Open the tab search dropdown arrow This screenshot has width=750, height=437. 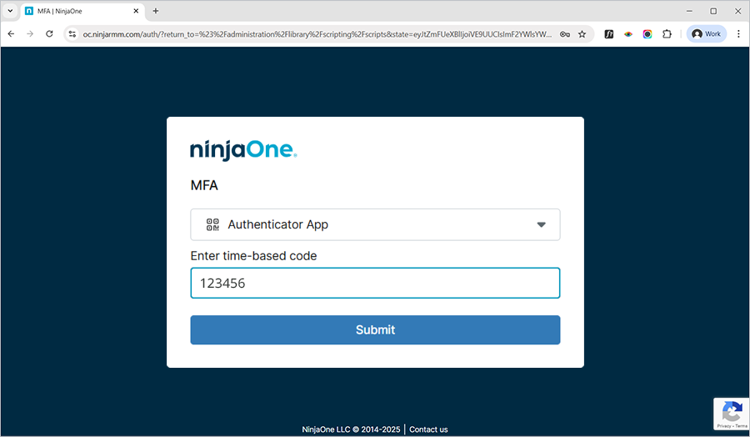coord(10,11)
